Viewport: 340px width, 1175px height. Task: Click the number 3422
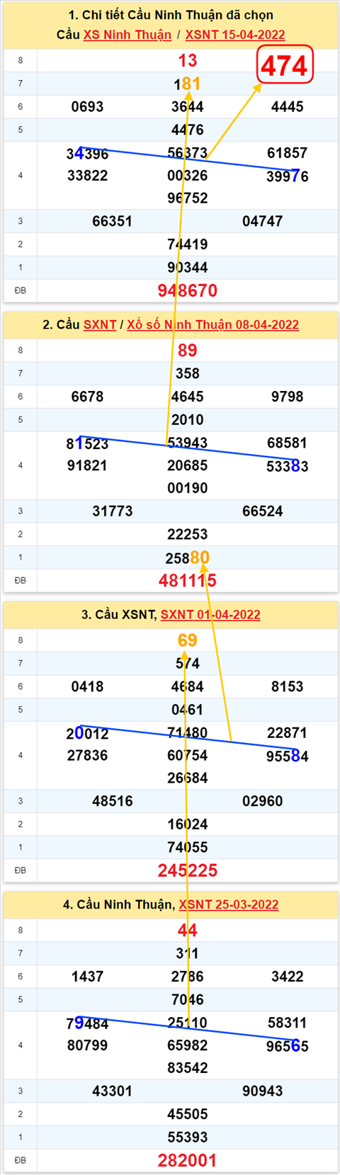point(288,977)
